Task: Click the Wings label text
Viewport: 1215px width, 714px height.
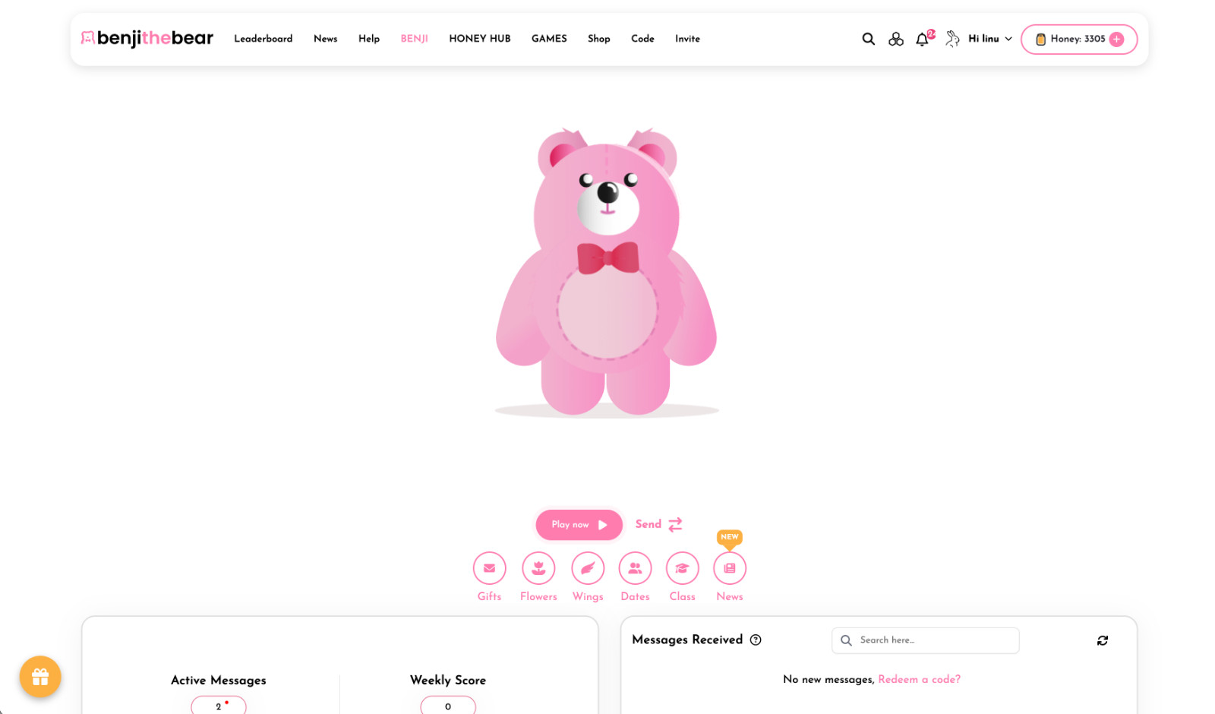Action: pos(588,596)
